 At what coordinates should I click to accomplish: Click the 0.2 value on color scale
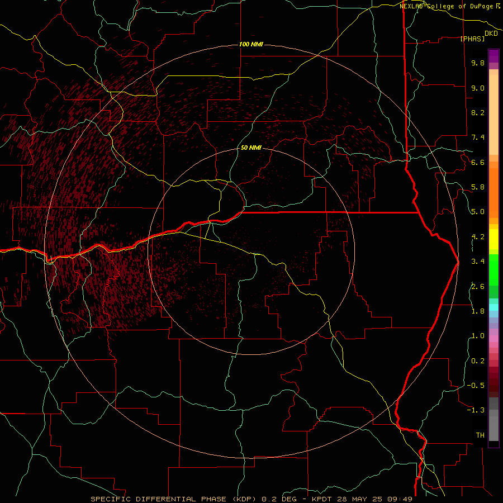[x=478, y=361]
